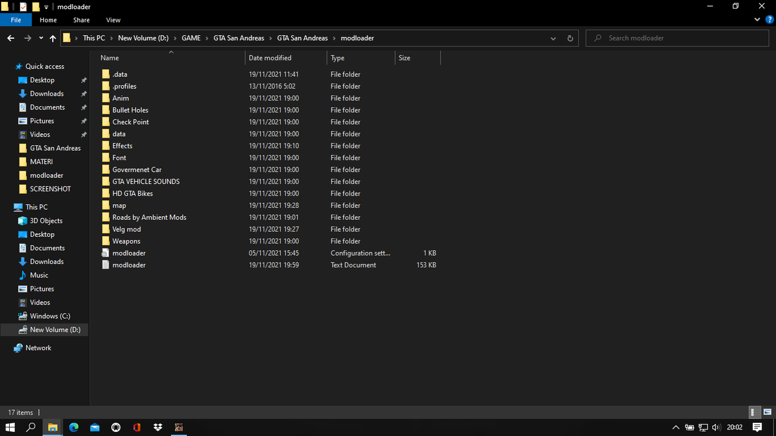Go up one folder level arrow
This screenshot has width=776, height=436.
53,38
